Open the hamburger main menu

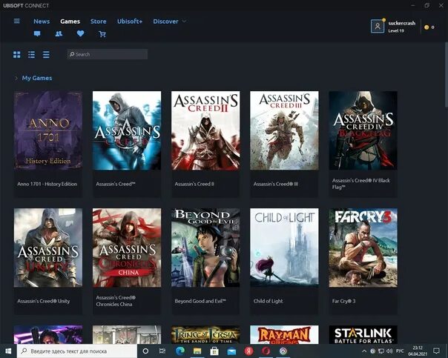pos(17,21)
